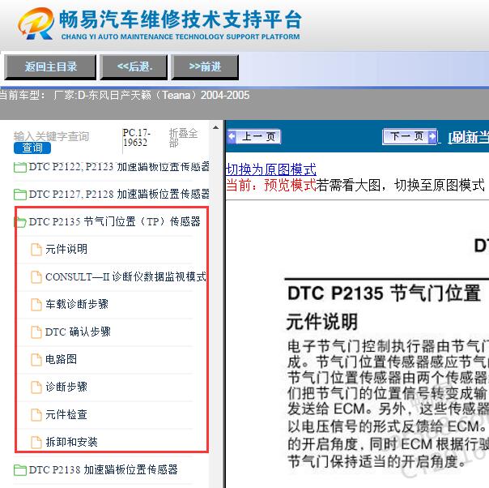The width and height of the screenshot is (489, 488).
Task: Click 切换为原图模式 link
Action: pos(270,169)
